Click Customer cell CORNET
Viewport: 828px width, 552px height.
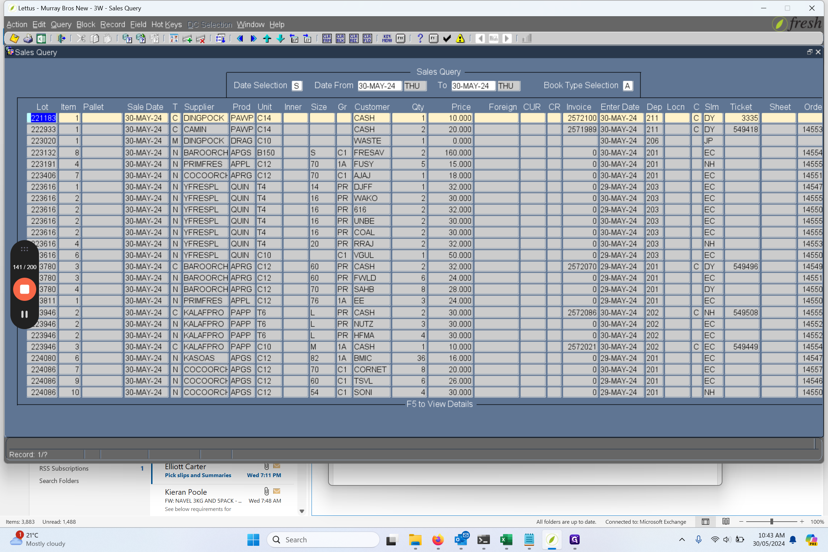(372, 369)
